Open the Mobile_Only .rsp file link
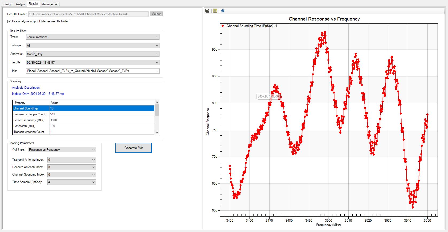Image resolution: width=448 pixels, height=232 pixels. 38,94
